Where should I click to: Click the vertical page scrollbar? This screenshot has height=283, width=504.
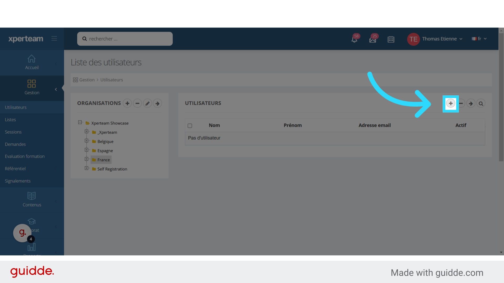(x=501, y=97)
